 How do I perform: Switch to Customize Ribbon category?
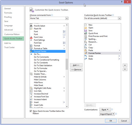tap(12, 34)
